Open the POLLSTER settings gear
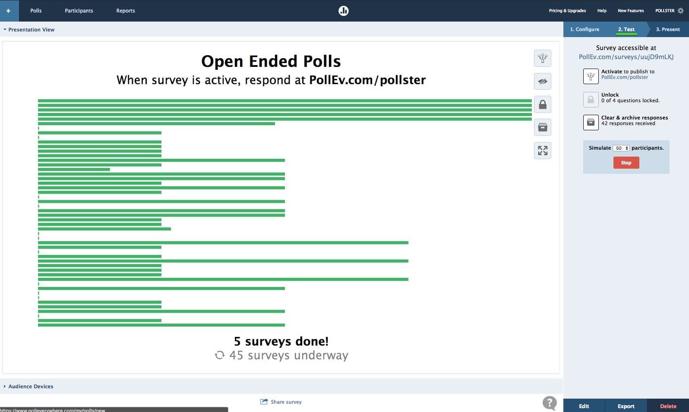The width and height of the screenshot is (689, 412). point(681,11)
